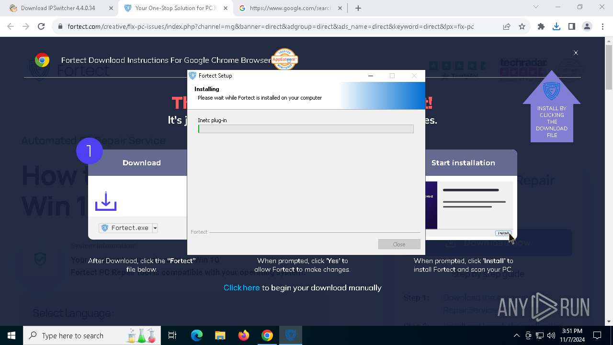Click the Inetc plug-in progress bar

coord(306,129)
